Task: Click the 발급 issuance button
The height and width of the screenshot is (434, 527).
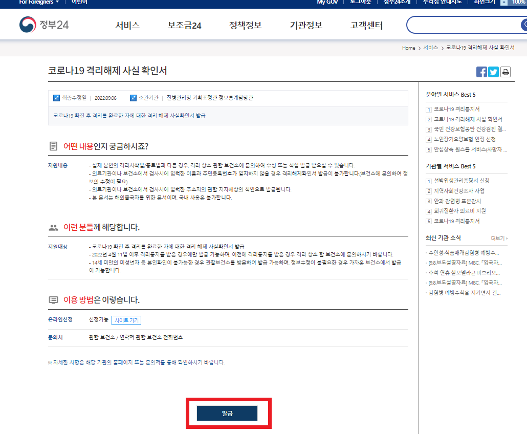Action: 228,413
